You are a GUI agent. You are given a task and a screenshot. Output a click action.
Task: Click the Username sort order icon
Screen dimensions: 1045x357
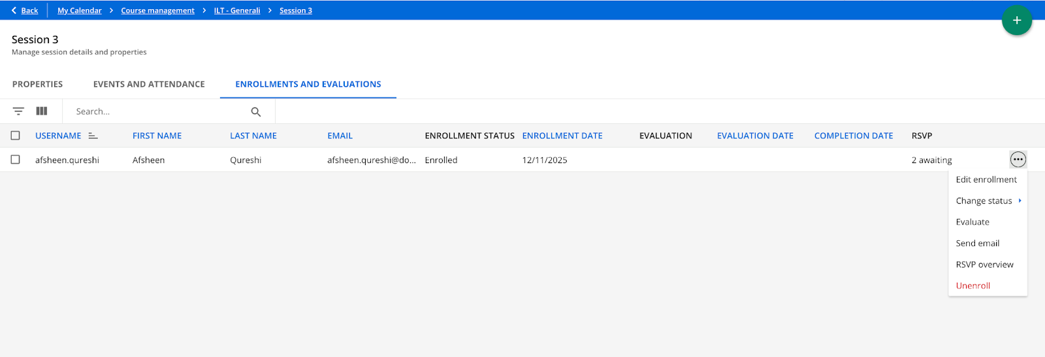click(x=93, y=136)
